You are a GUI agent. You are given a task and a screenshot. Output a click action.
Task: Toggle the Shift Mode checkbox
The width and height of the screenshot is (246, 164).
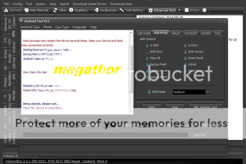tap(149, 92)
